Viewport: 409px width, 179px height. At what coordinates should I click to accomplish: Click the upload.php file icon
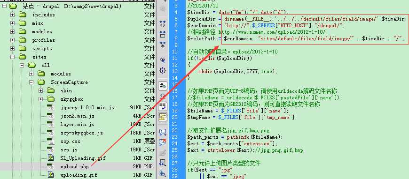[x=51, y=166]
